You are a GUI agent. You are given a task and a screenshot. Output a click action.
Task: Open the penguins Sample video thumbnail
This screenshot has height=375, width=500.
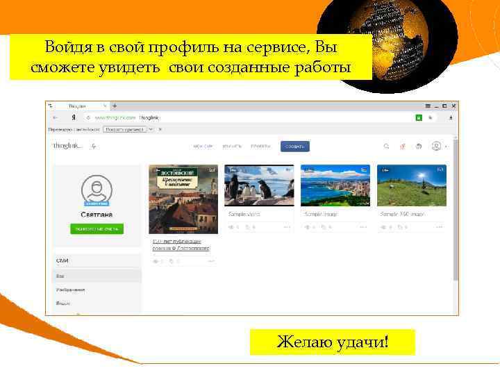259,185
